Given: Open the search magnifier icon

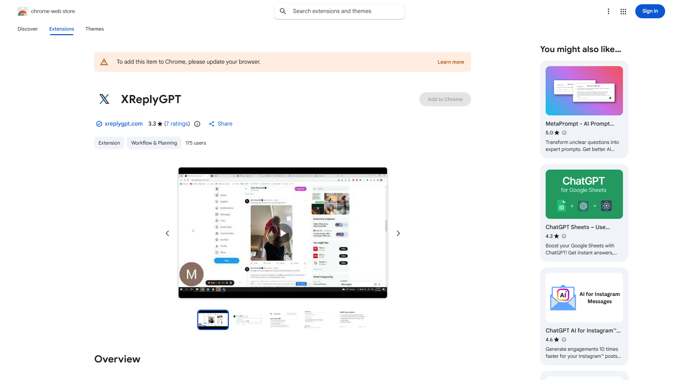Looking at the screenshot, I should click(x=283, y=11).
